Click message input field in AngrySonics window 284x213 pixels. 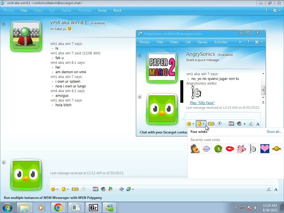point(223,116)
